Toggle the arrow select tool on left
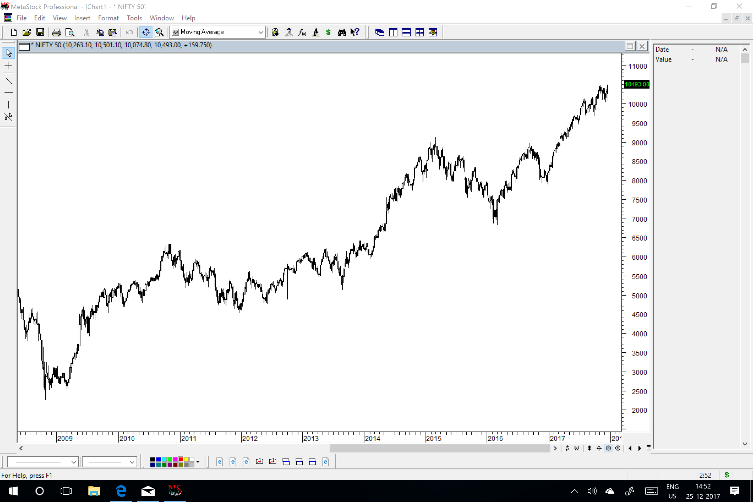Image resolution: width=753 pixels, height=502 pixels. [x=8, y=53]
